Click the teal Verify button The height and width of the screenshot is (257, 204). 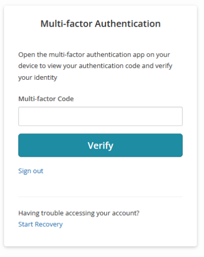point(100,145)
